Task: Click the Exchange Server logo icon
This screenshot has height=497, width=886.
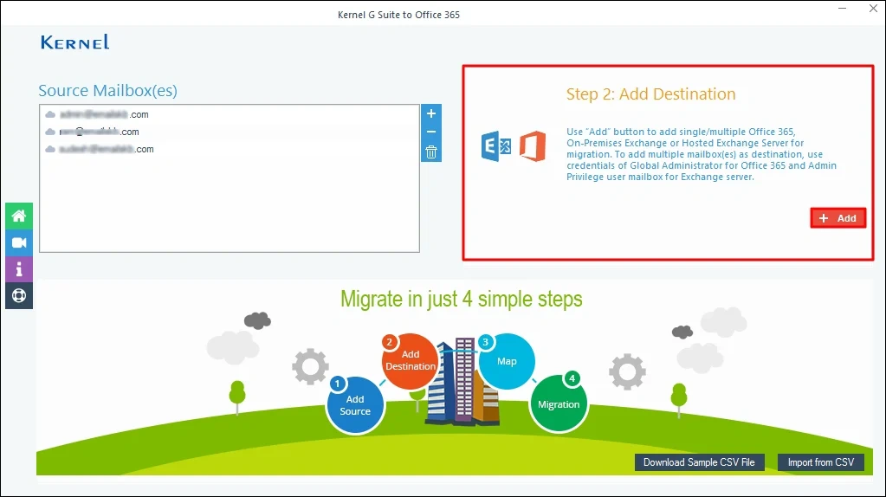Action: coord(497,147)
